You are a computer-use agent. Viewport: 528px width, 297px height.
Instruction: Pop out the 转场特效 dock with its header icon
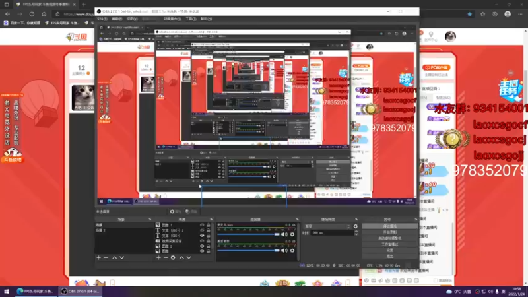point(356,219)
